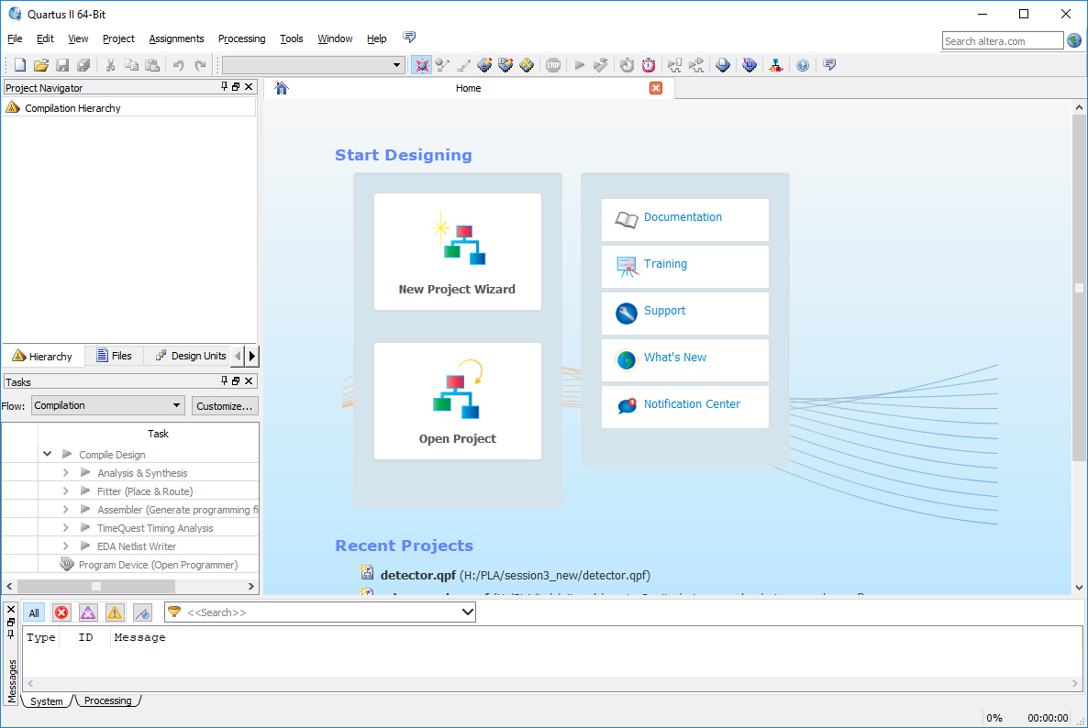
Task: Click the Save All toolbar icon
Action: point(83,65)
